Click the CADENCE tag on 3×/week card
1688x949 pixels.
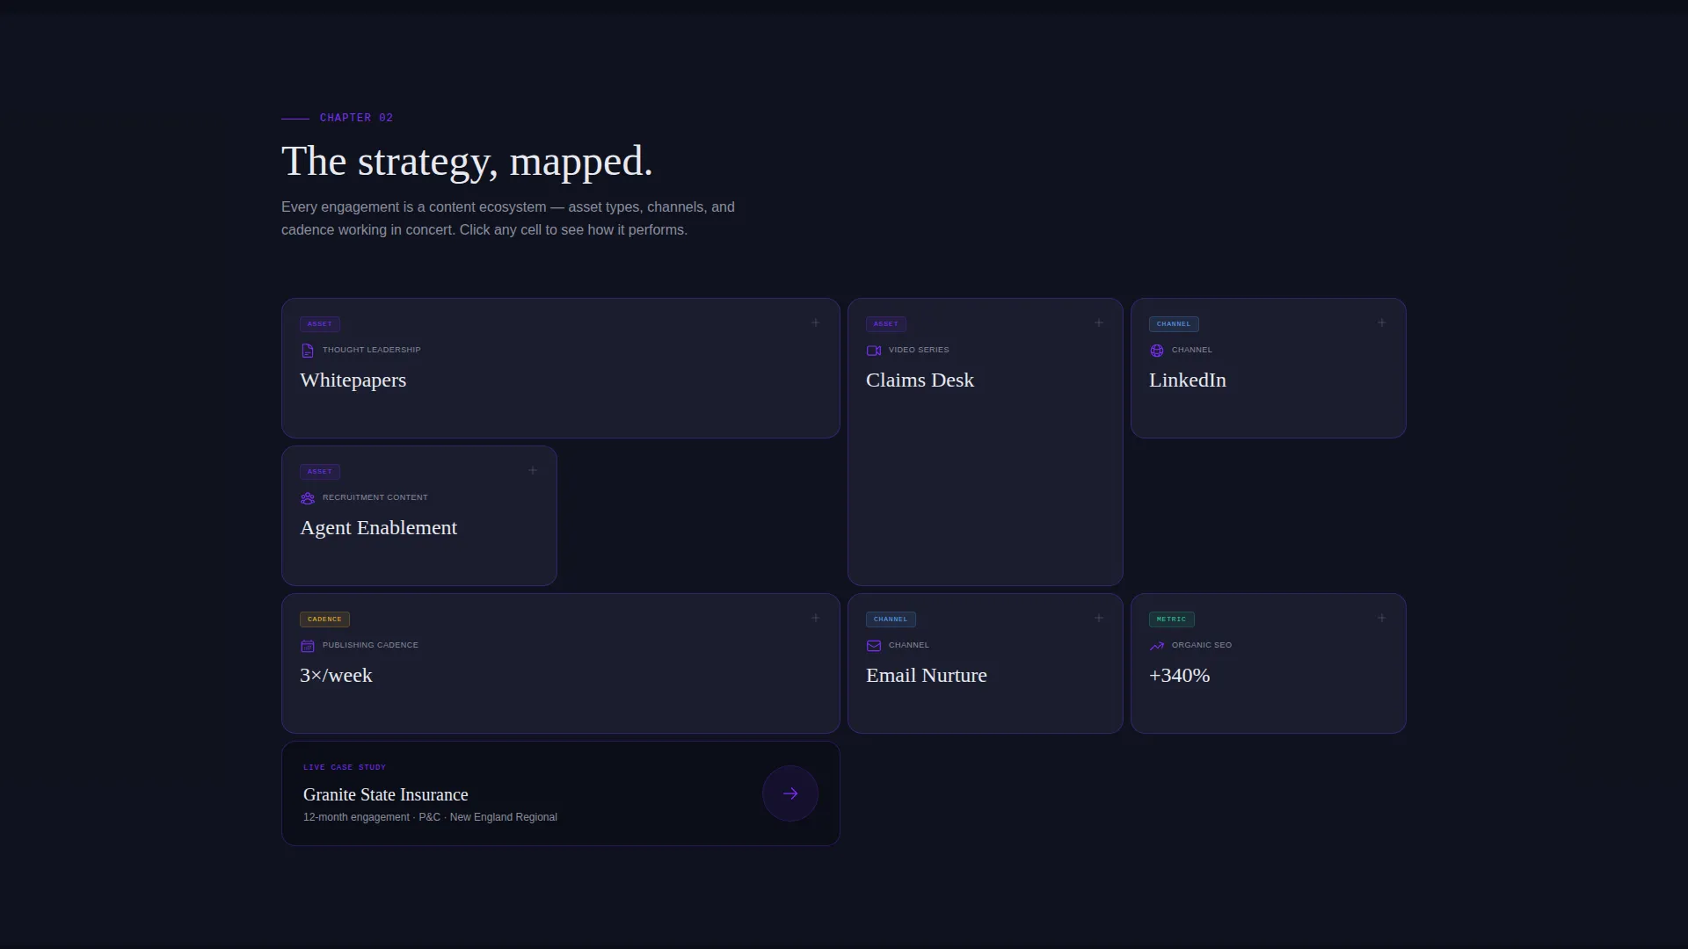click(324, 619)
